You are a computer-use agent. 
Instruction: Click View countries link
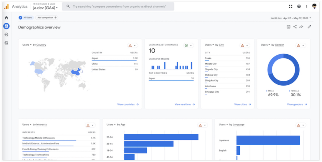click(x=128, y=104)
